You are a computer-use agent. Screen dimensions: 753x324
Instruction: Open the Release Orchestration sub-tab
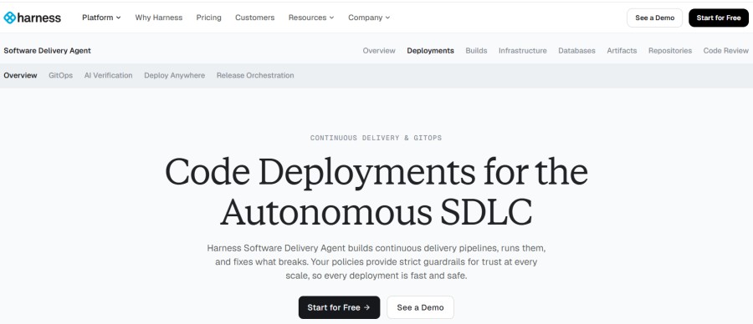255,75
